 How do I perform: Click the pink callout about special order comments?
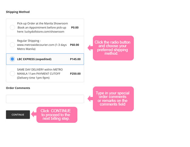coord(114,99)
